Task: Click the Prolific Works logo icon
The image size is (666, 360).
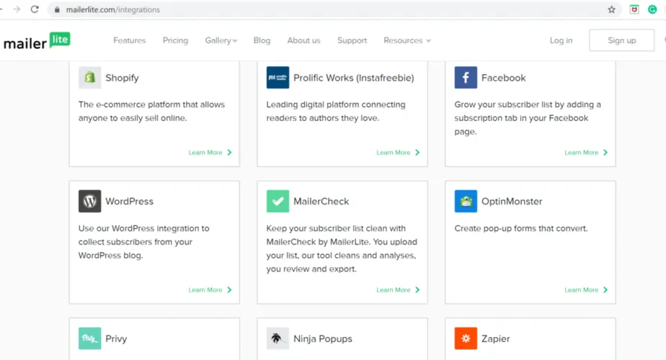Action: click(x=277, y=77)
